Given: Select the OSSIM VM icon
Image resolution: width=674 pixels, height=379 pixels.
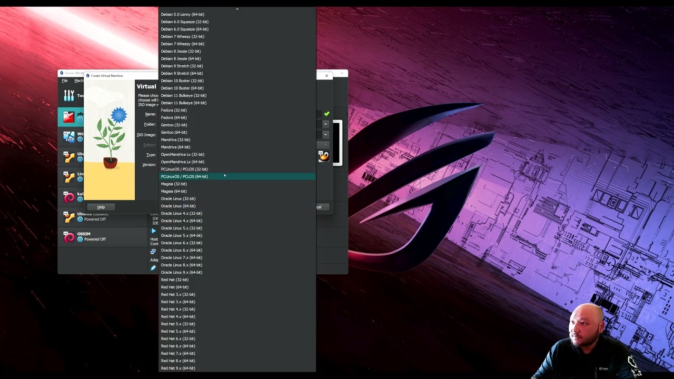Looking at the screenshot, I should (x=69, y=237).
